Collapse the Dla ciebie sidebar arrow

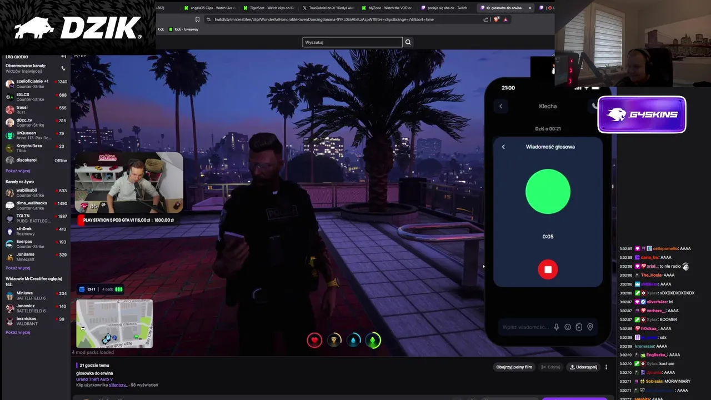tap(63, 57)
